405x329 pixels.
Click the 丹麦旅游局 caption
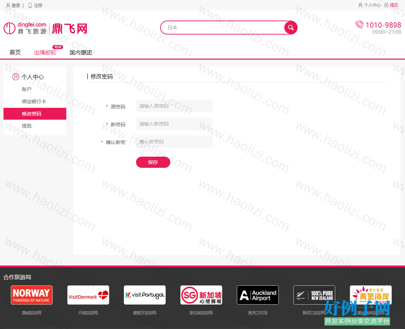pos(88,313)
